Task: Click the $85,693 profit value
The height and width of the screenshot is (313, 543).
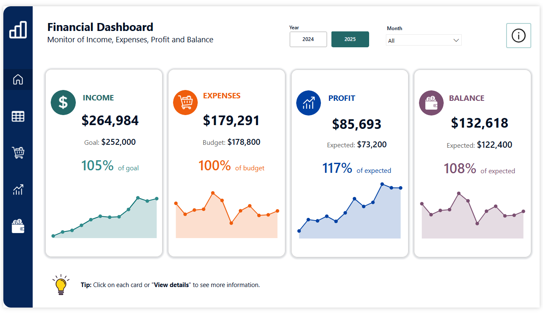Action: pos(357,124)
